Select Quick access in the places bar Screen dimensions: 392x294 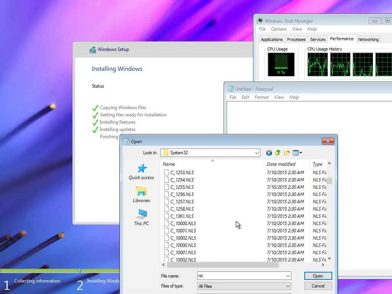pyautogui.click(x=141, y=172)
